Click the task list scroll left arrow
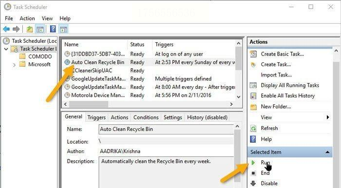341x188 pixels. tap(65, 104)
